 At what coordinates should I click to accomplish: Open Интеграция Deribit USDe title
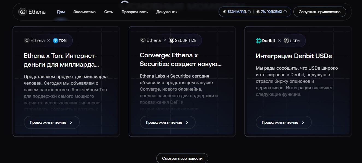[294, 56]
